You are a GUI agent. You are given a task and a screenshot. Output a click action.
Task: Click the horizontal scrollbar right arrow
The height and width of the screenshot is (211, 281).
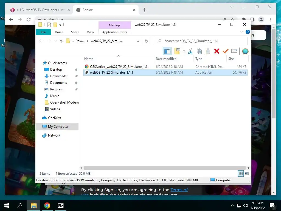click(x=248, y=168)
